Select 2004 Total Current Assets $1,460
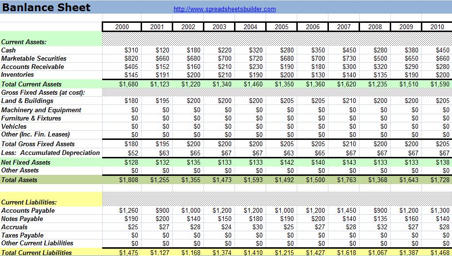The width and height of the screenshot is (452, 256). pos(253,85)
